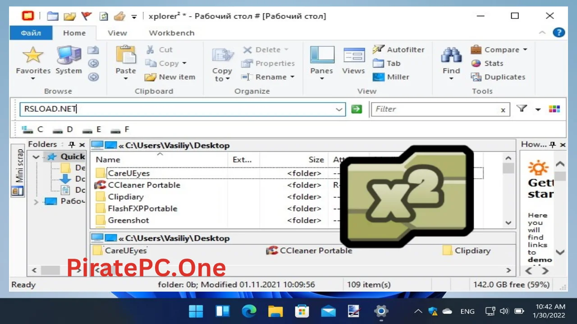
Task: Close the Folders panel
Action: pyautogui.click(x=82, y=144)
